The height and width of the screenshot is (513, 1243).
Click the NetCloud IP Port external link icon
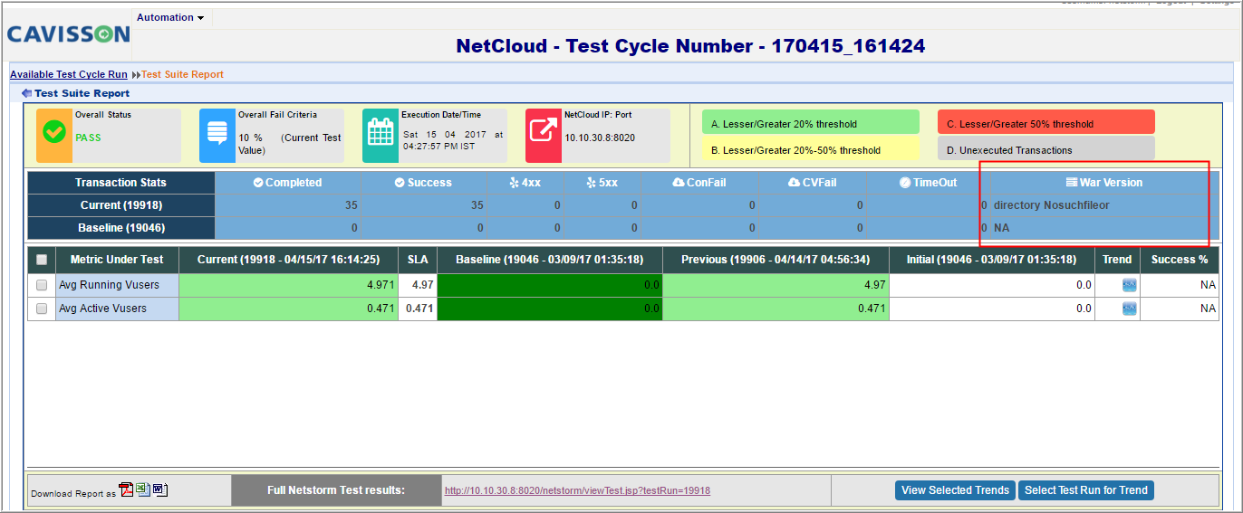tap(543, 132)
